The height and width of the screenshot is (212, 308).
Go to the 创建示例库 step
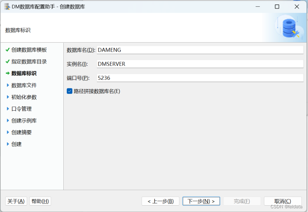click(x=24, y=120)
